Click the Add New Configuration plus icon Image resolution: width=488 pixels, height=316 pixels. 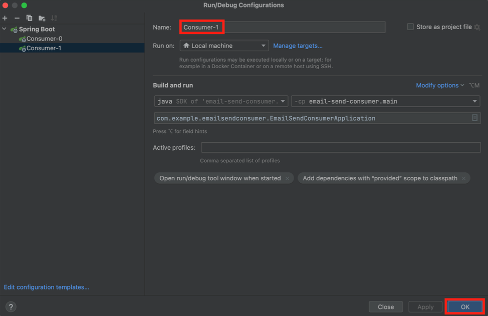pyautogui.click(x=5, y=18)
